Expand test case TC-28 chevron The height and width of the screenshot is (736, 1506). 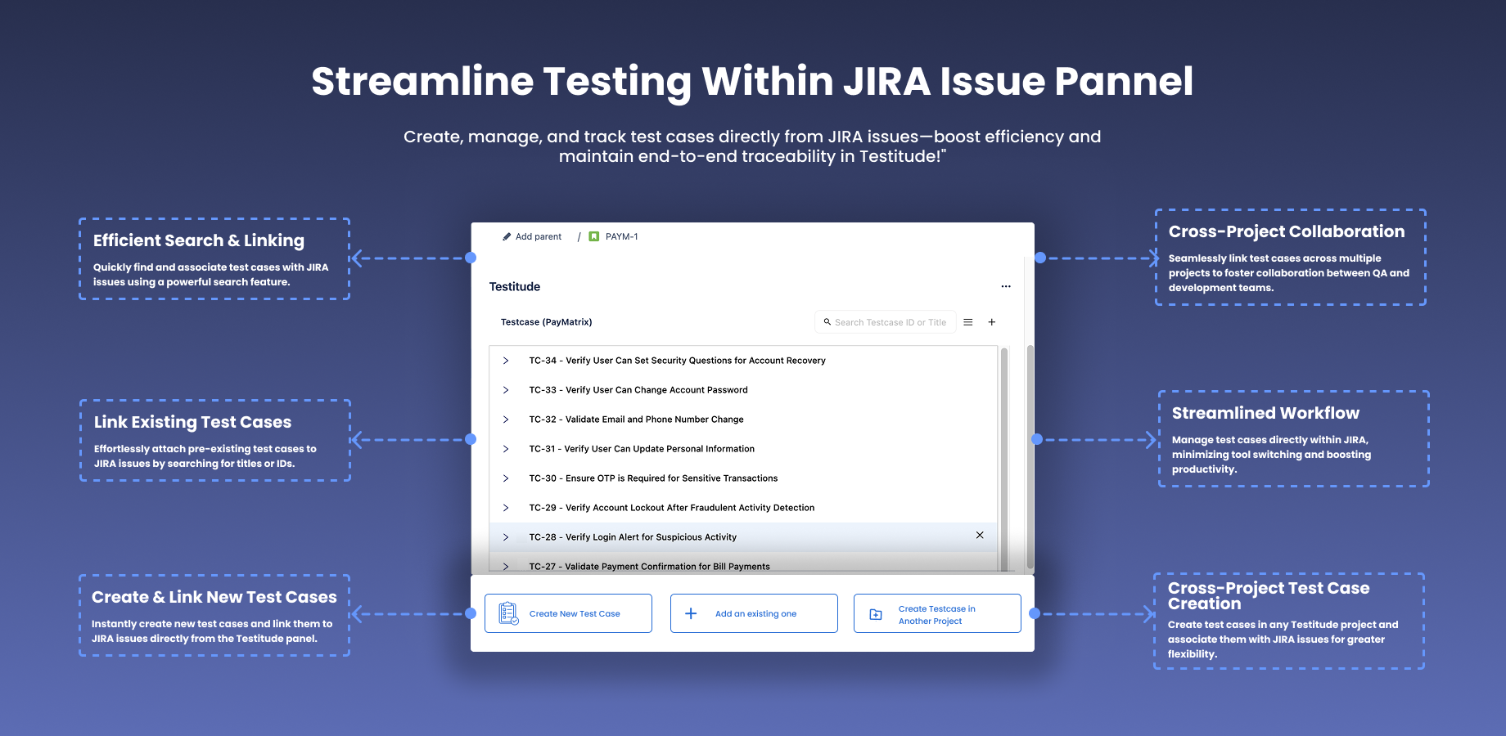(506, 537)
